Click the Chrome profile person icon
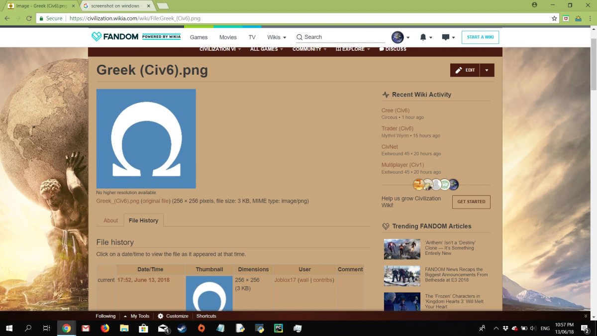Image resolution: width=597 pixels, height=336 pixels. click(x=534, y=5)
